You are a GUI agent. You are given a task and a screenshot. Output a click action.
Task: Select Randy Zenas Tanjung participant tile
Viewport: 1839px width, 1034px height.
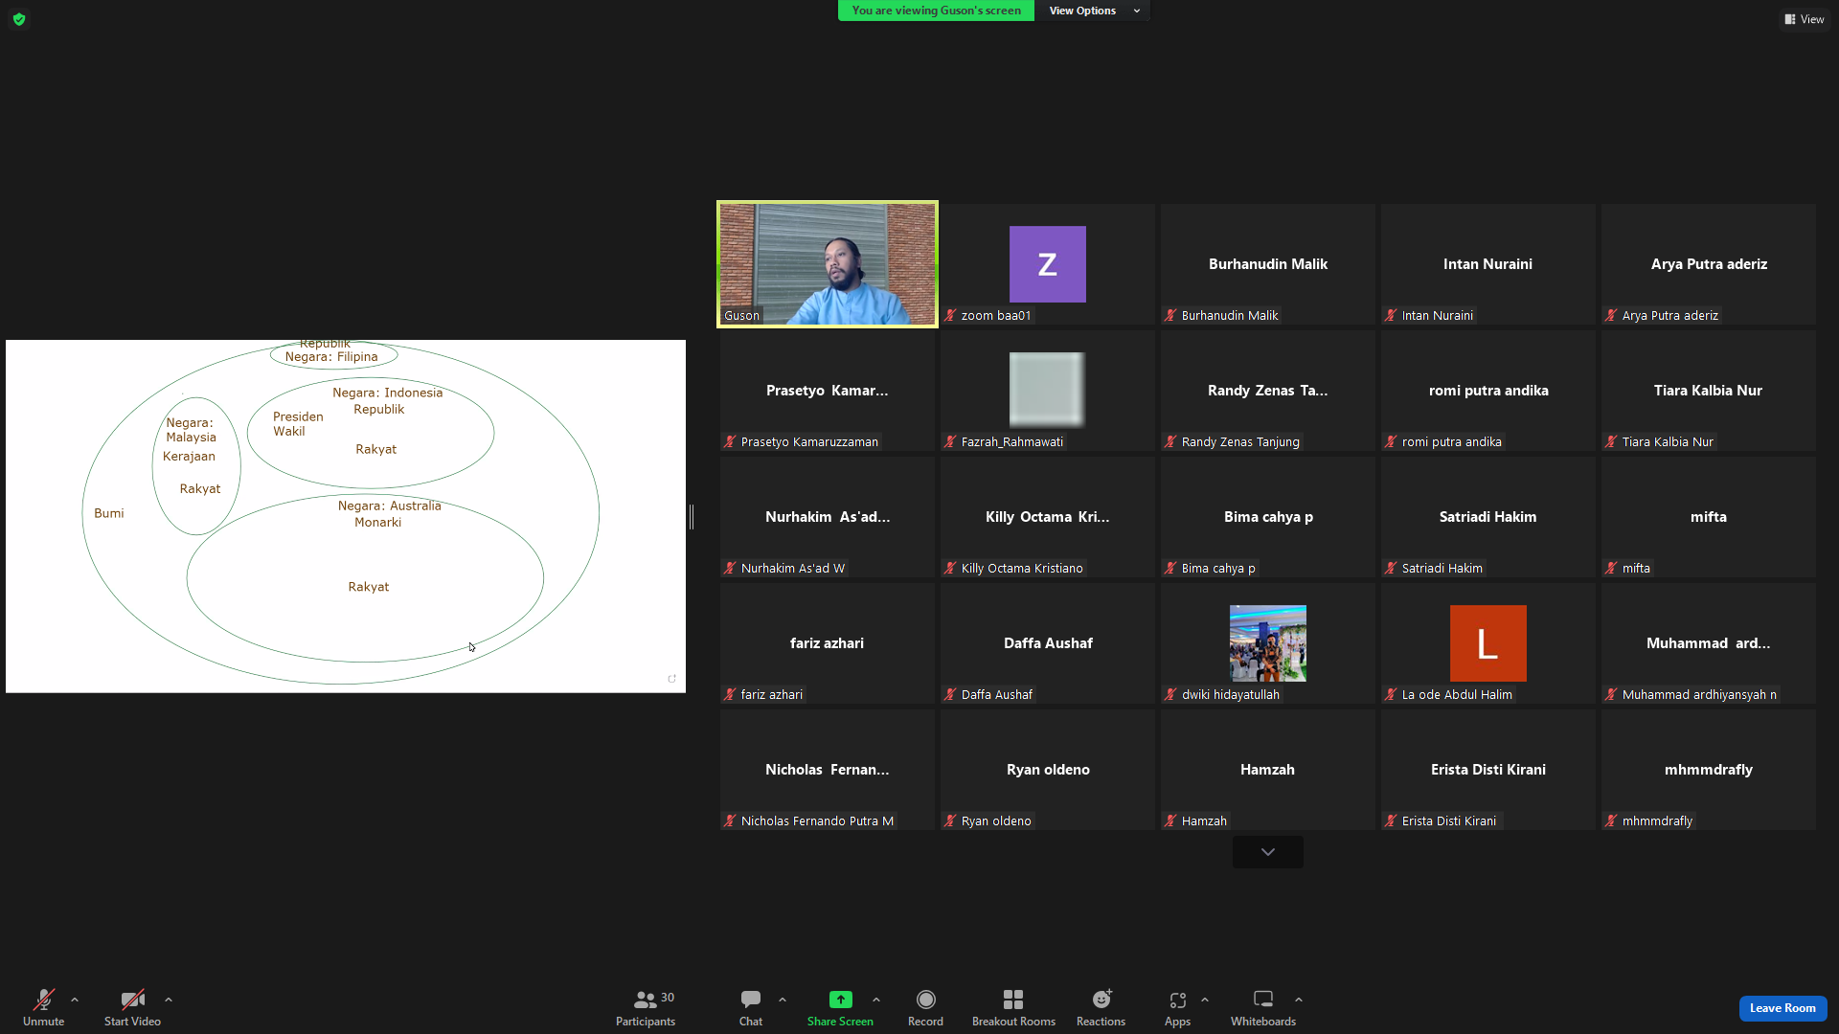pyautogui.click(x=1268, y=391)
